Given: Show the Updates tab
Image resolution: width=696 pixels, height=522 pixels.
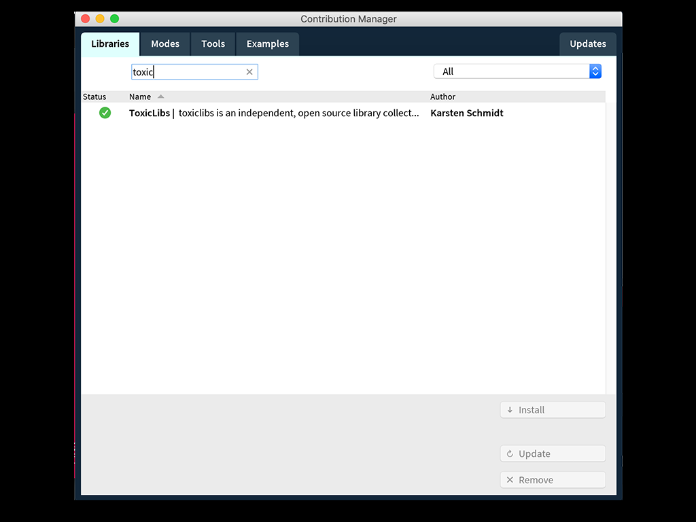Looking at the screenshot, I should click(588, 44).
